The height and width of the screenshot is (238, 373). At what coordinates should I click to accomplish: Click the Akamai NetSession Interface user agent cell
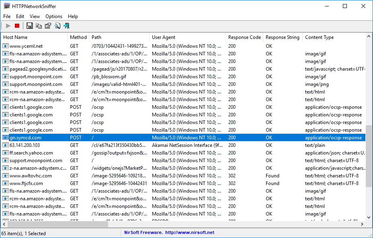click(187, 145)
